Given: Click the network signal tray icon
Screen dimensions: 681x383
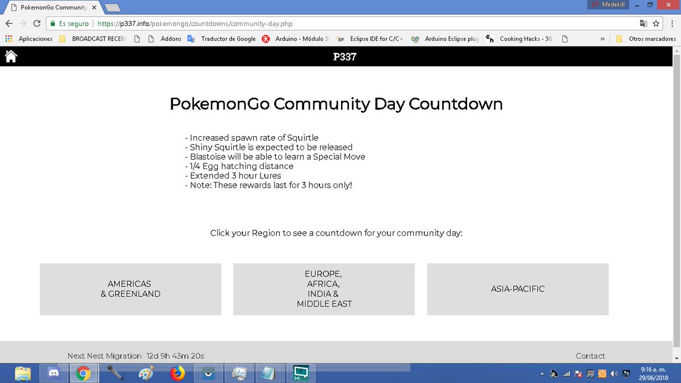Looking at the screenshot, I should (x=566, y=373).
